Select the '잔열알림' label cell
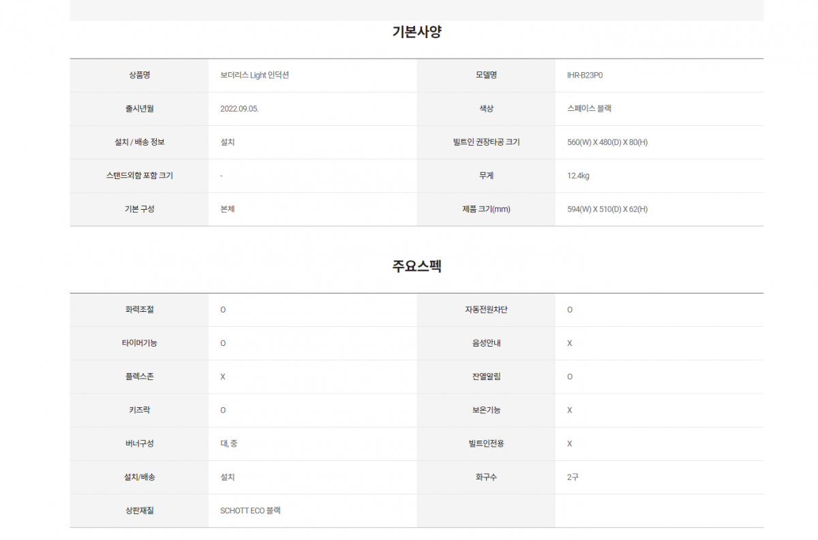 [486, 377]
